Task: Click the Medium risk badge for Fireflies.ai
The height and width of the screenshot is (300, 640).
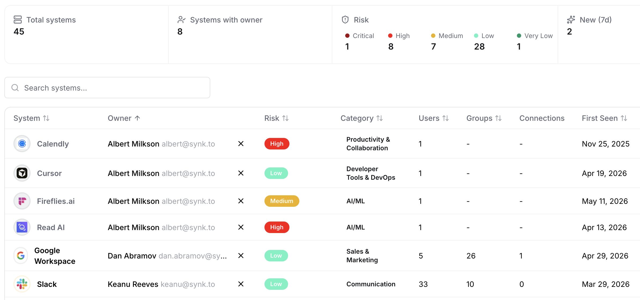Action: coord(282,201)
